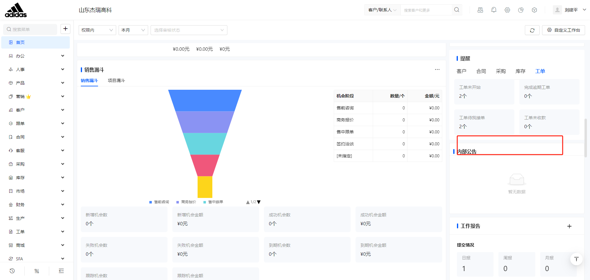This screenshot has height=280, width=590.
Task: Click the 客服 headset icon
Action: coord(11,151)
